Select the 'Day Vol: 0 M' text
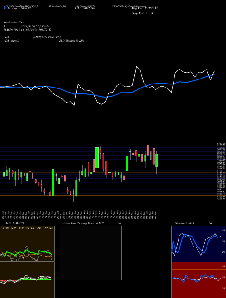This screenshot has width=226, height=298. click(142, 13)
